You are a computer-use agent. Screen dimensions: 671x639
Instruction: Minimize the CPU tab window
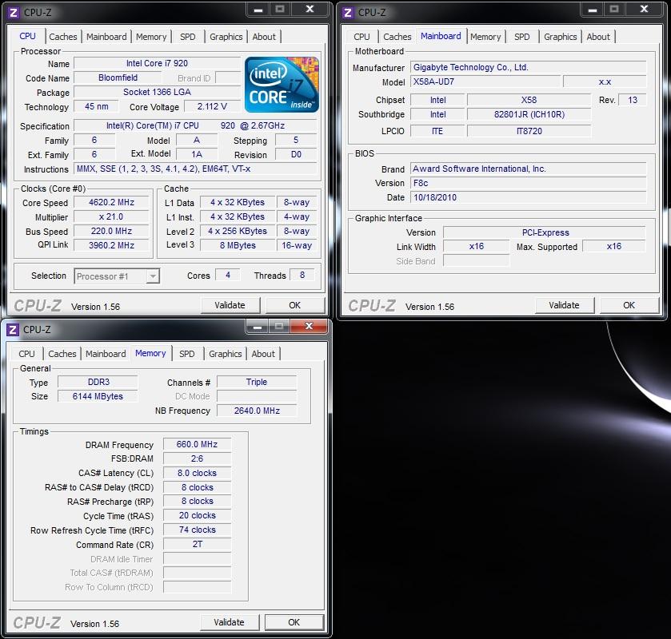(258, 10)
